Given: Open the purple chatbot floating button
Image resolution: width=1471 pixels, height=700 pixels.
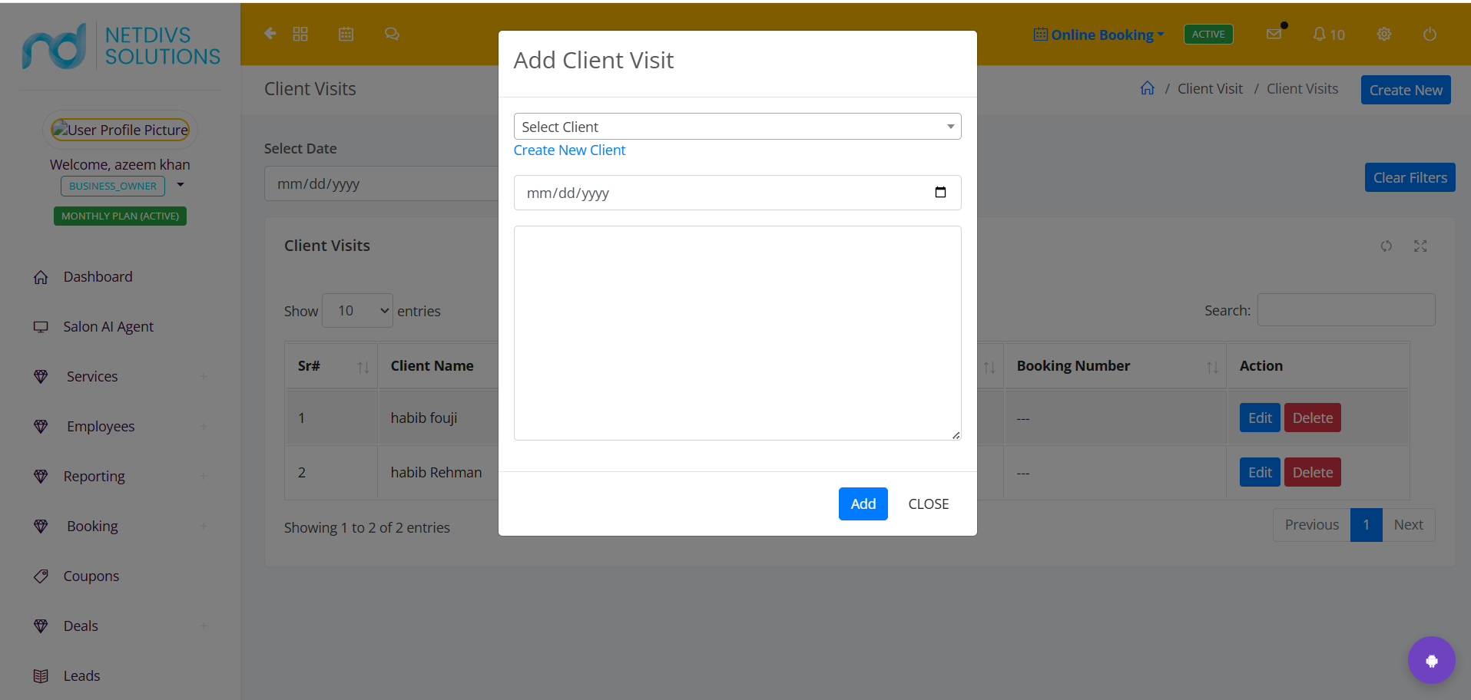Looking at the screenshot, I should point(1431,660).
